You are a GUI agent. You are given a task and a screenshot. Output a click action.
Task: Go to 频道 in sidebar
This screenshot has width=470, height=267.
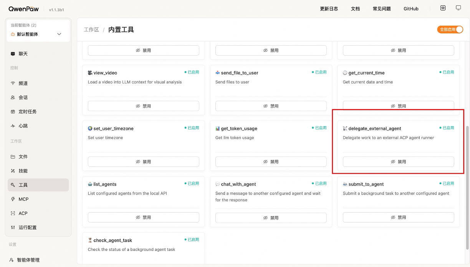(x=38, y=83)
